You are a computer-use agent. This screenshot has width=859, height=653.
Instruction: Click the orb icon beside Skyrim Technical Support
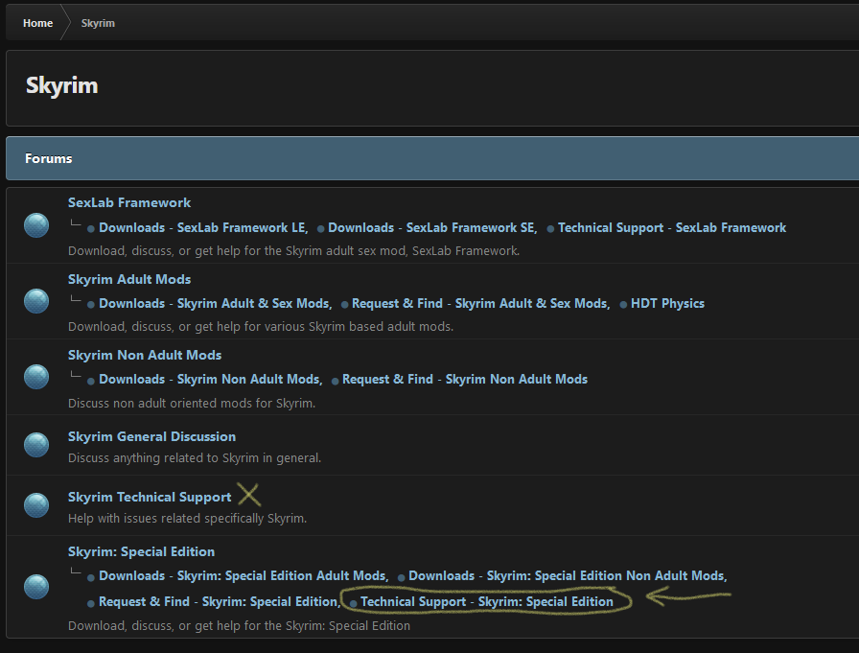click(x=36, y=505)
